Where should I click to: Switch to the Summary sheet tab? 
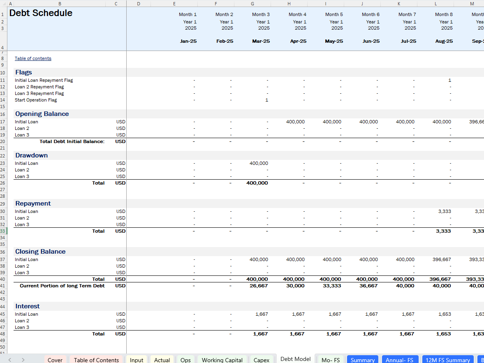(362, 360)
